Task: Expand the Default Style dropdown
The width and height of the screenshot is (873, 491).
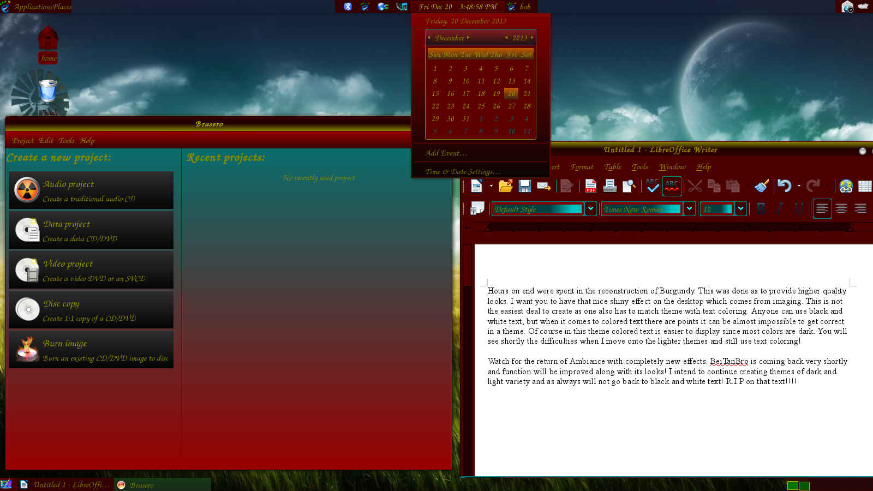Action: point(590,208)
